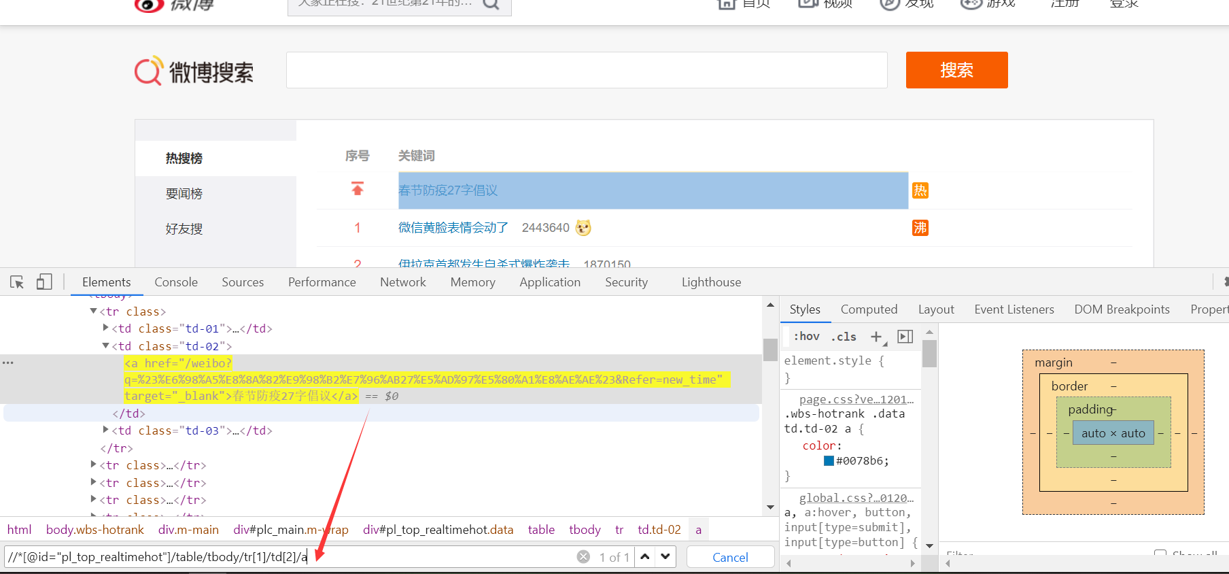Click the doge emoji beside 2443640
The height and width of the screenshot is (574, 1229).
coord(583,228)
